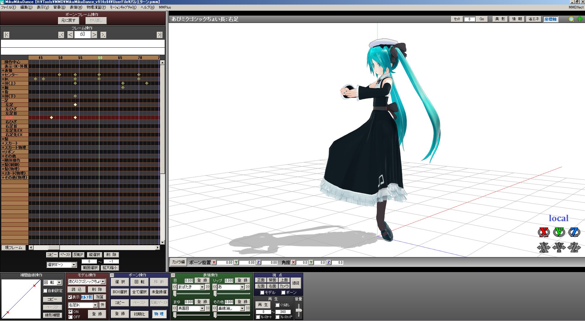Open the ファイル(F) menu

tap(8, 7)
